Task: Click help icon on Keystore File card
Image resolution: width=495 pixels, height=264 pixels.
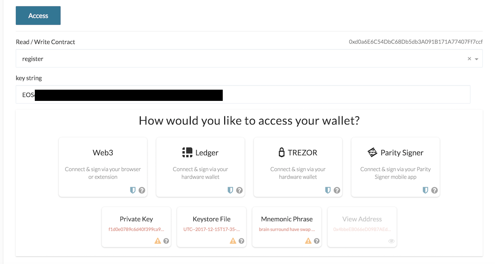Action: pos(241,241)
